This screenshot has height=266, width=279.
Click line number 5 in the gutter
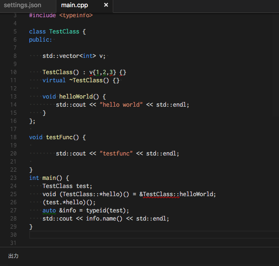(x=15, y=32)
